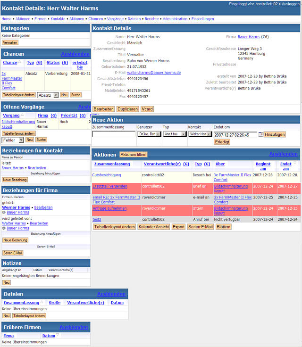Click the sort arrow beside the Chance column
This screenshot has height=347, width=302.
pos(20,62)
